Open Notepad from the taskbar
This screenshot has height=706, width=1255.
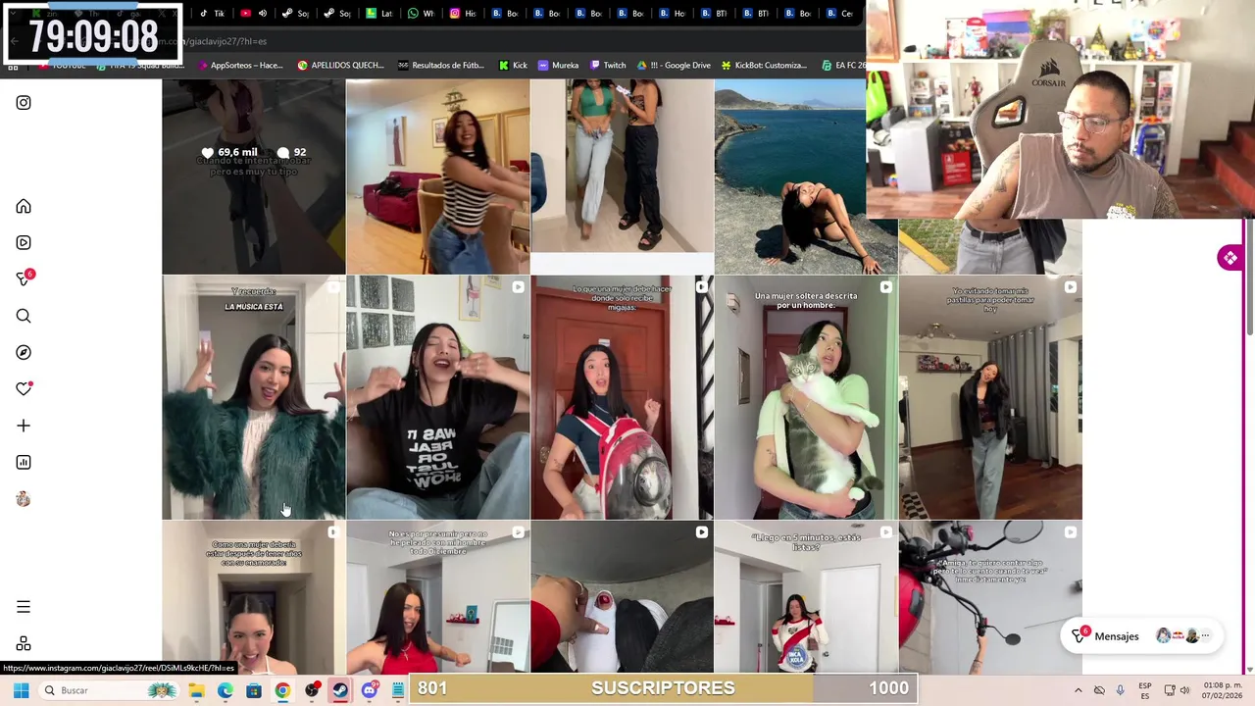click(397, 691)
